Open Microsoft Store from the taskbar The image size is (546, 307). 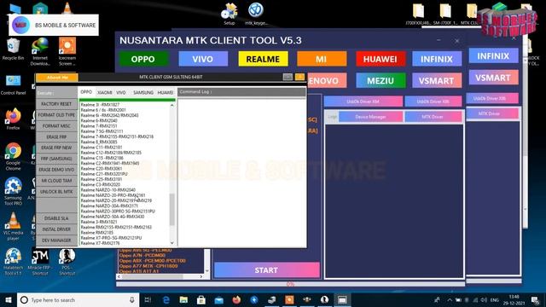(x=201, y=299)
